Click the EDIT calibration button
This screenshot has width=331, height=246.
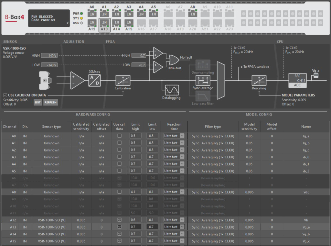point(38,103)
